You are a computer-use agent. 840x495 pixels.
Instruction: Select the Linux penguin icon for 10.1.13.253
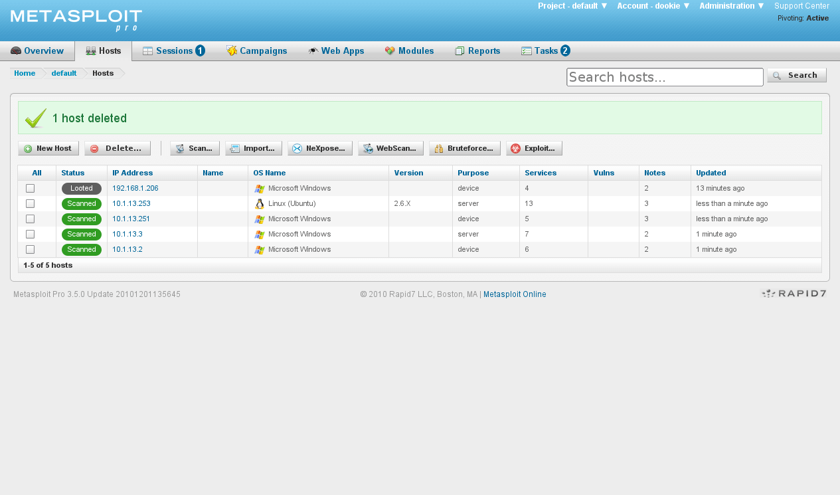tap(260, 203)
